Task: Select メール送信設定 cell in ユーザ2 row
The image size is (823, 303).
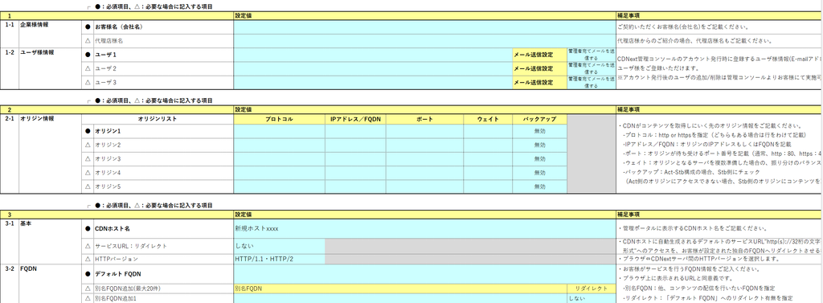Action: [x=539, y=69]
